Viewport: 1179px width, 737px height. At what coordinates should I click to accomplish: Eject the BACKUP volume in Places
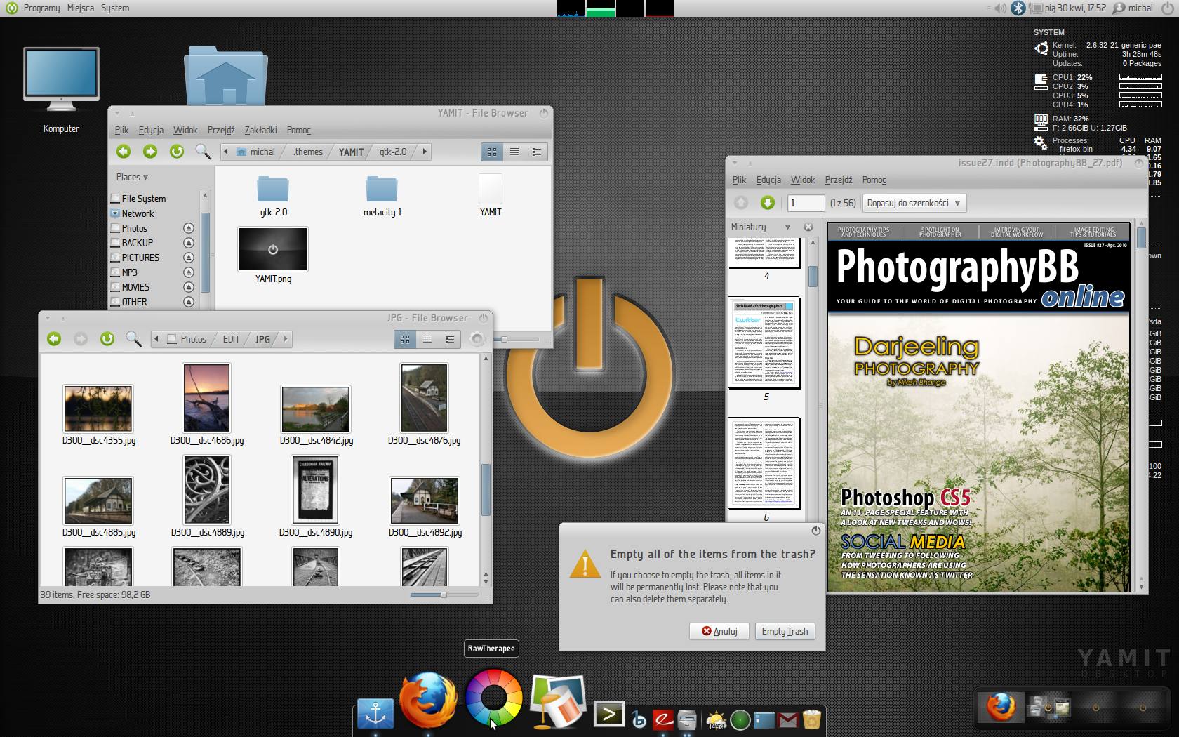point(188,243)
